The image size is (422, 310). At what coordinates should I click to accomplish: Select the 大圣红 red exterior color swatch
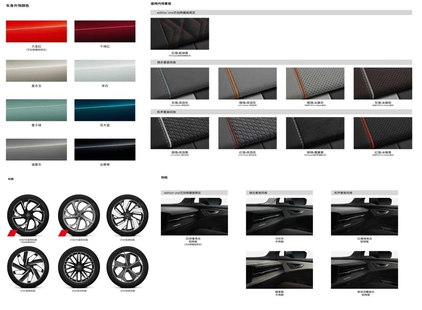(36, 31)
